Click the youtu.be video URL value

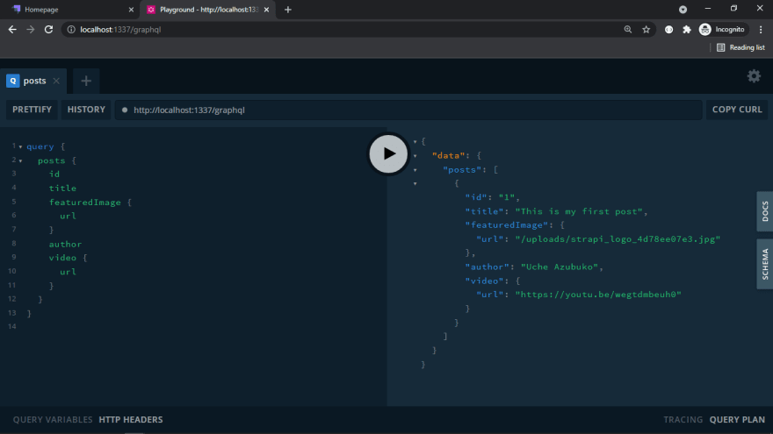click(598, 295)
